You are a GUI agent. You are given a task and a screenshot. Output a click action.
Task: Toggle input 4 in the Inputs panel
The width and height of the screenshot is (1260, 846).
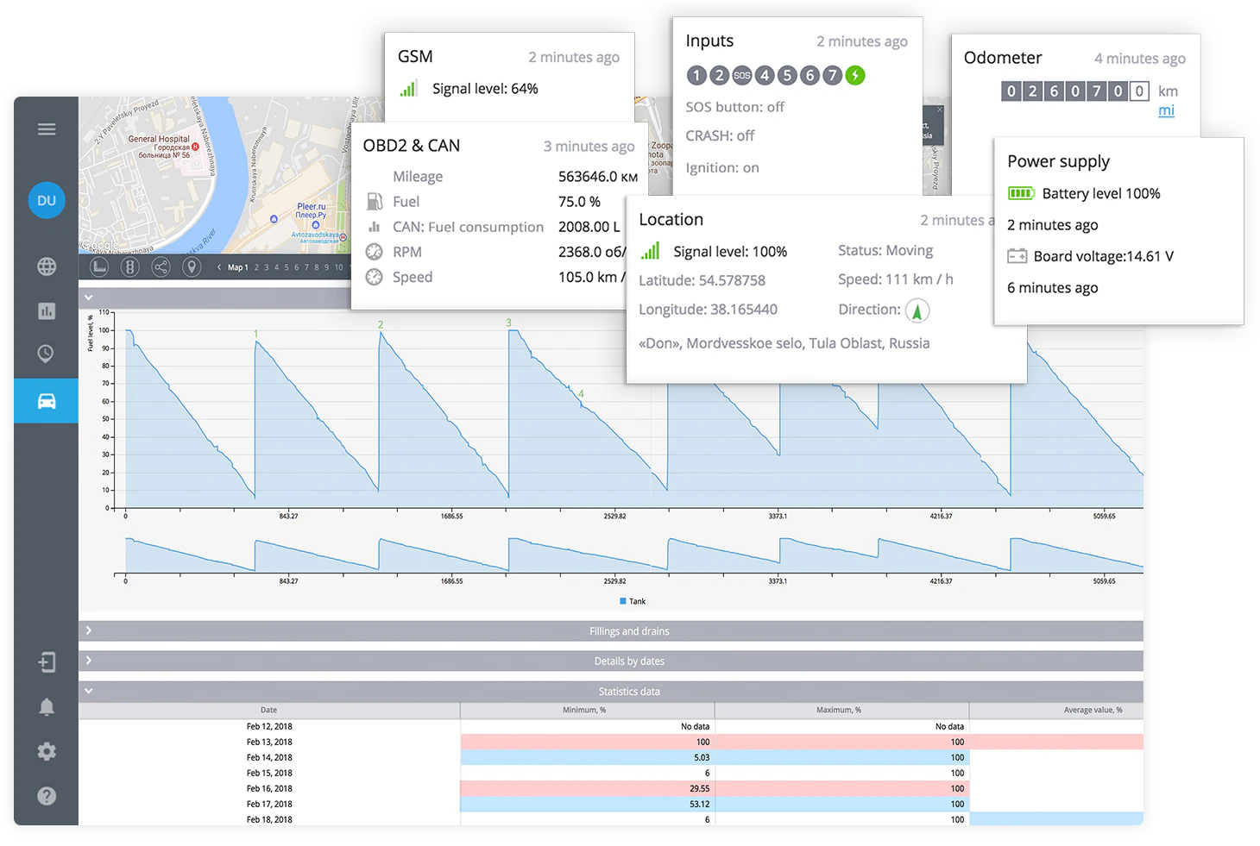[765, 76]
